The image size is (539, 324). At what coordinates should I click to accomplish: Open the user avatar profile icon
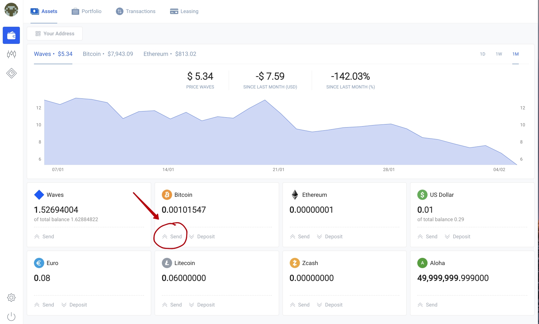tap(11, 10)
